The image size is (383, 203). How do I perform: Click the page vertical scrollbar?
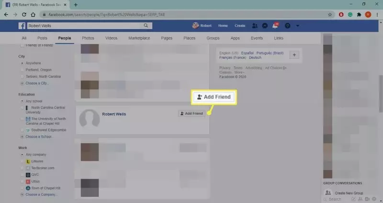pos(381,94)
